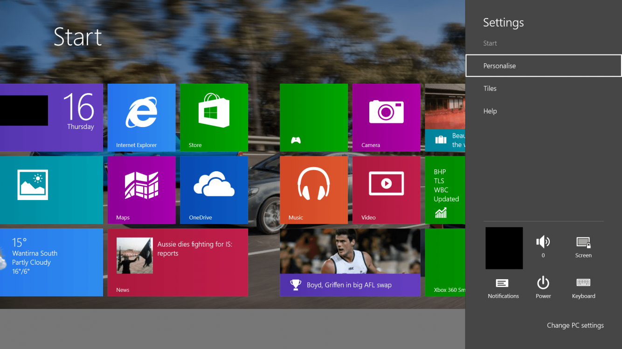Open the Internet Explorer tile
The width and height of the screenshot is (622, 349).
coord(142,118)
